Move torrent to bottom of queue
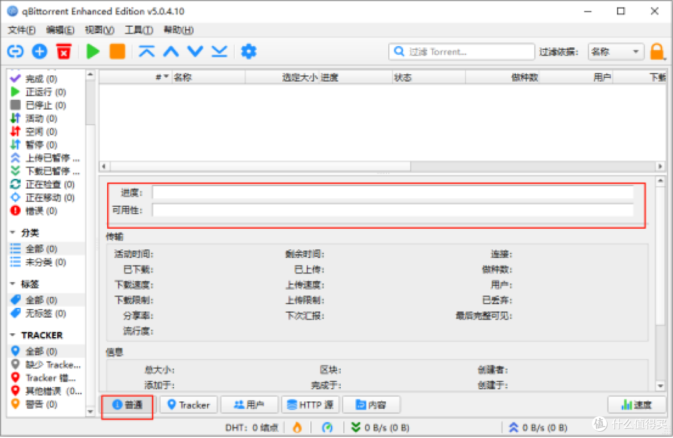The image size is (673, 438). [x=219, y=52]
